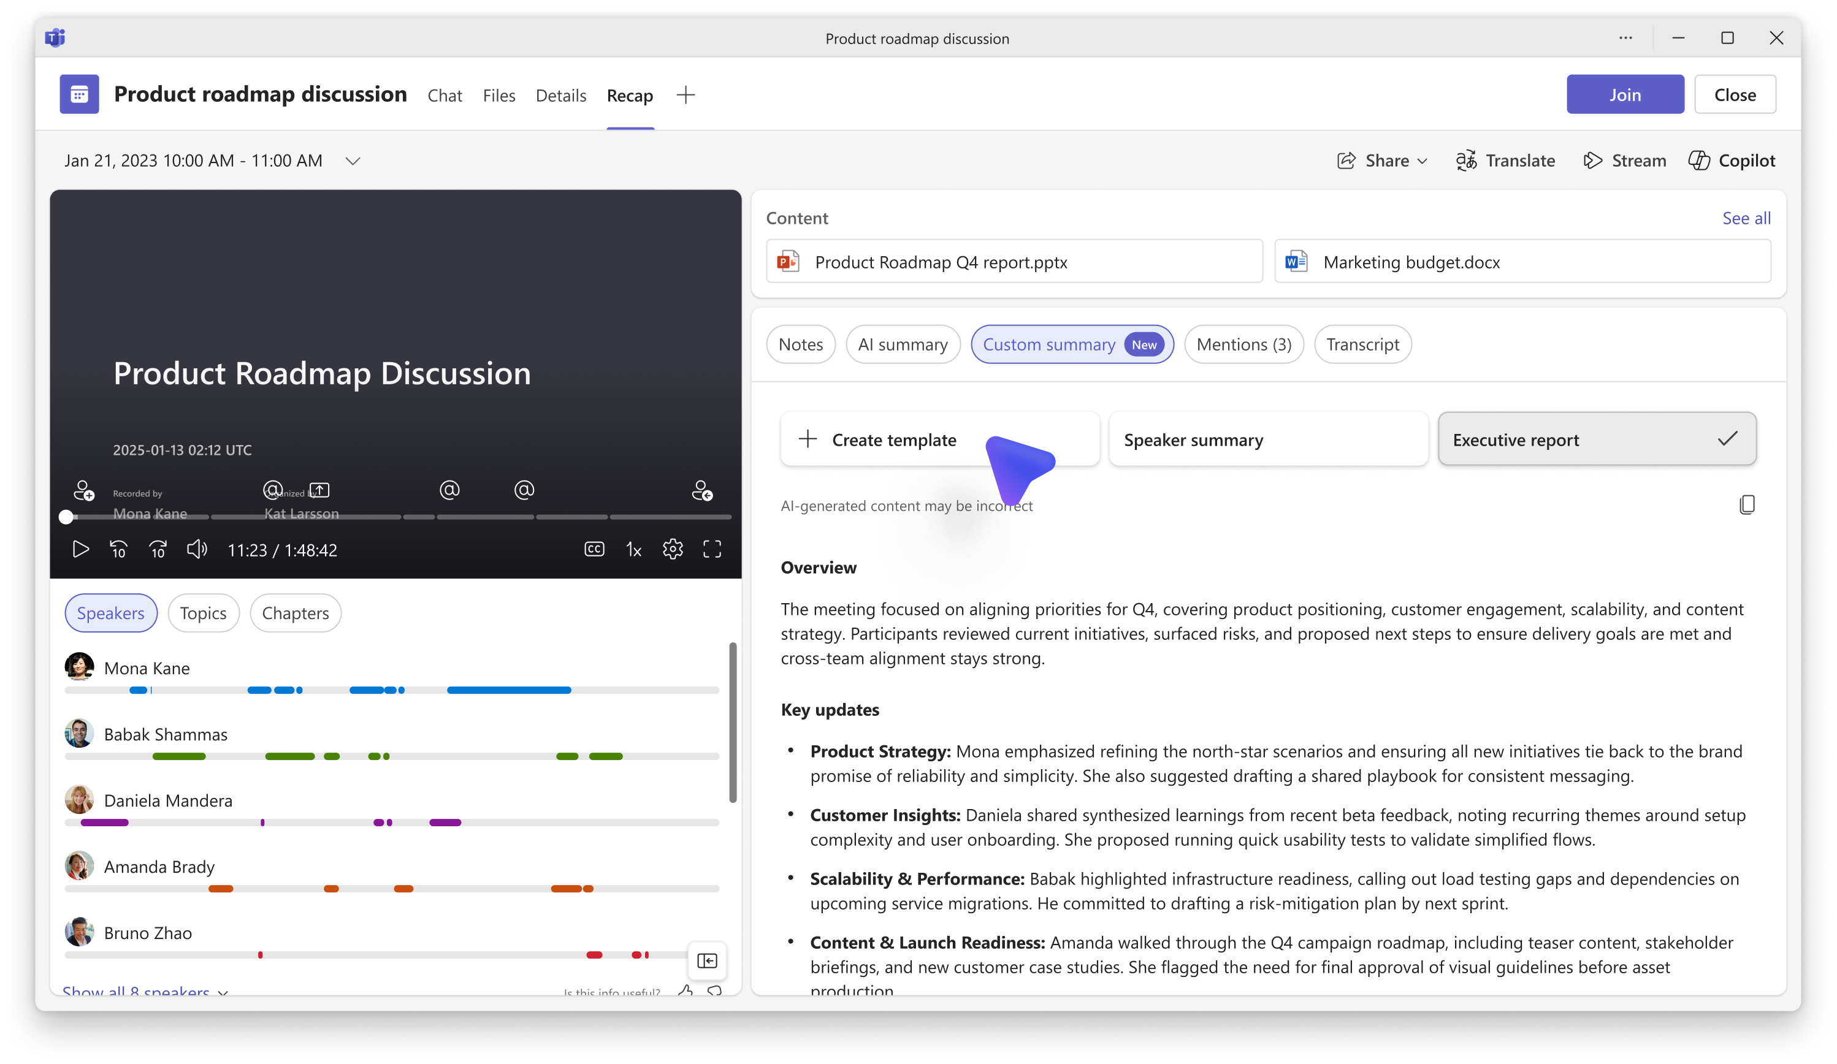This screenshot has width=1837, height=1064.
Task: Click Mona Kane's blue speaker timeline bar
Action: [508, 690]
